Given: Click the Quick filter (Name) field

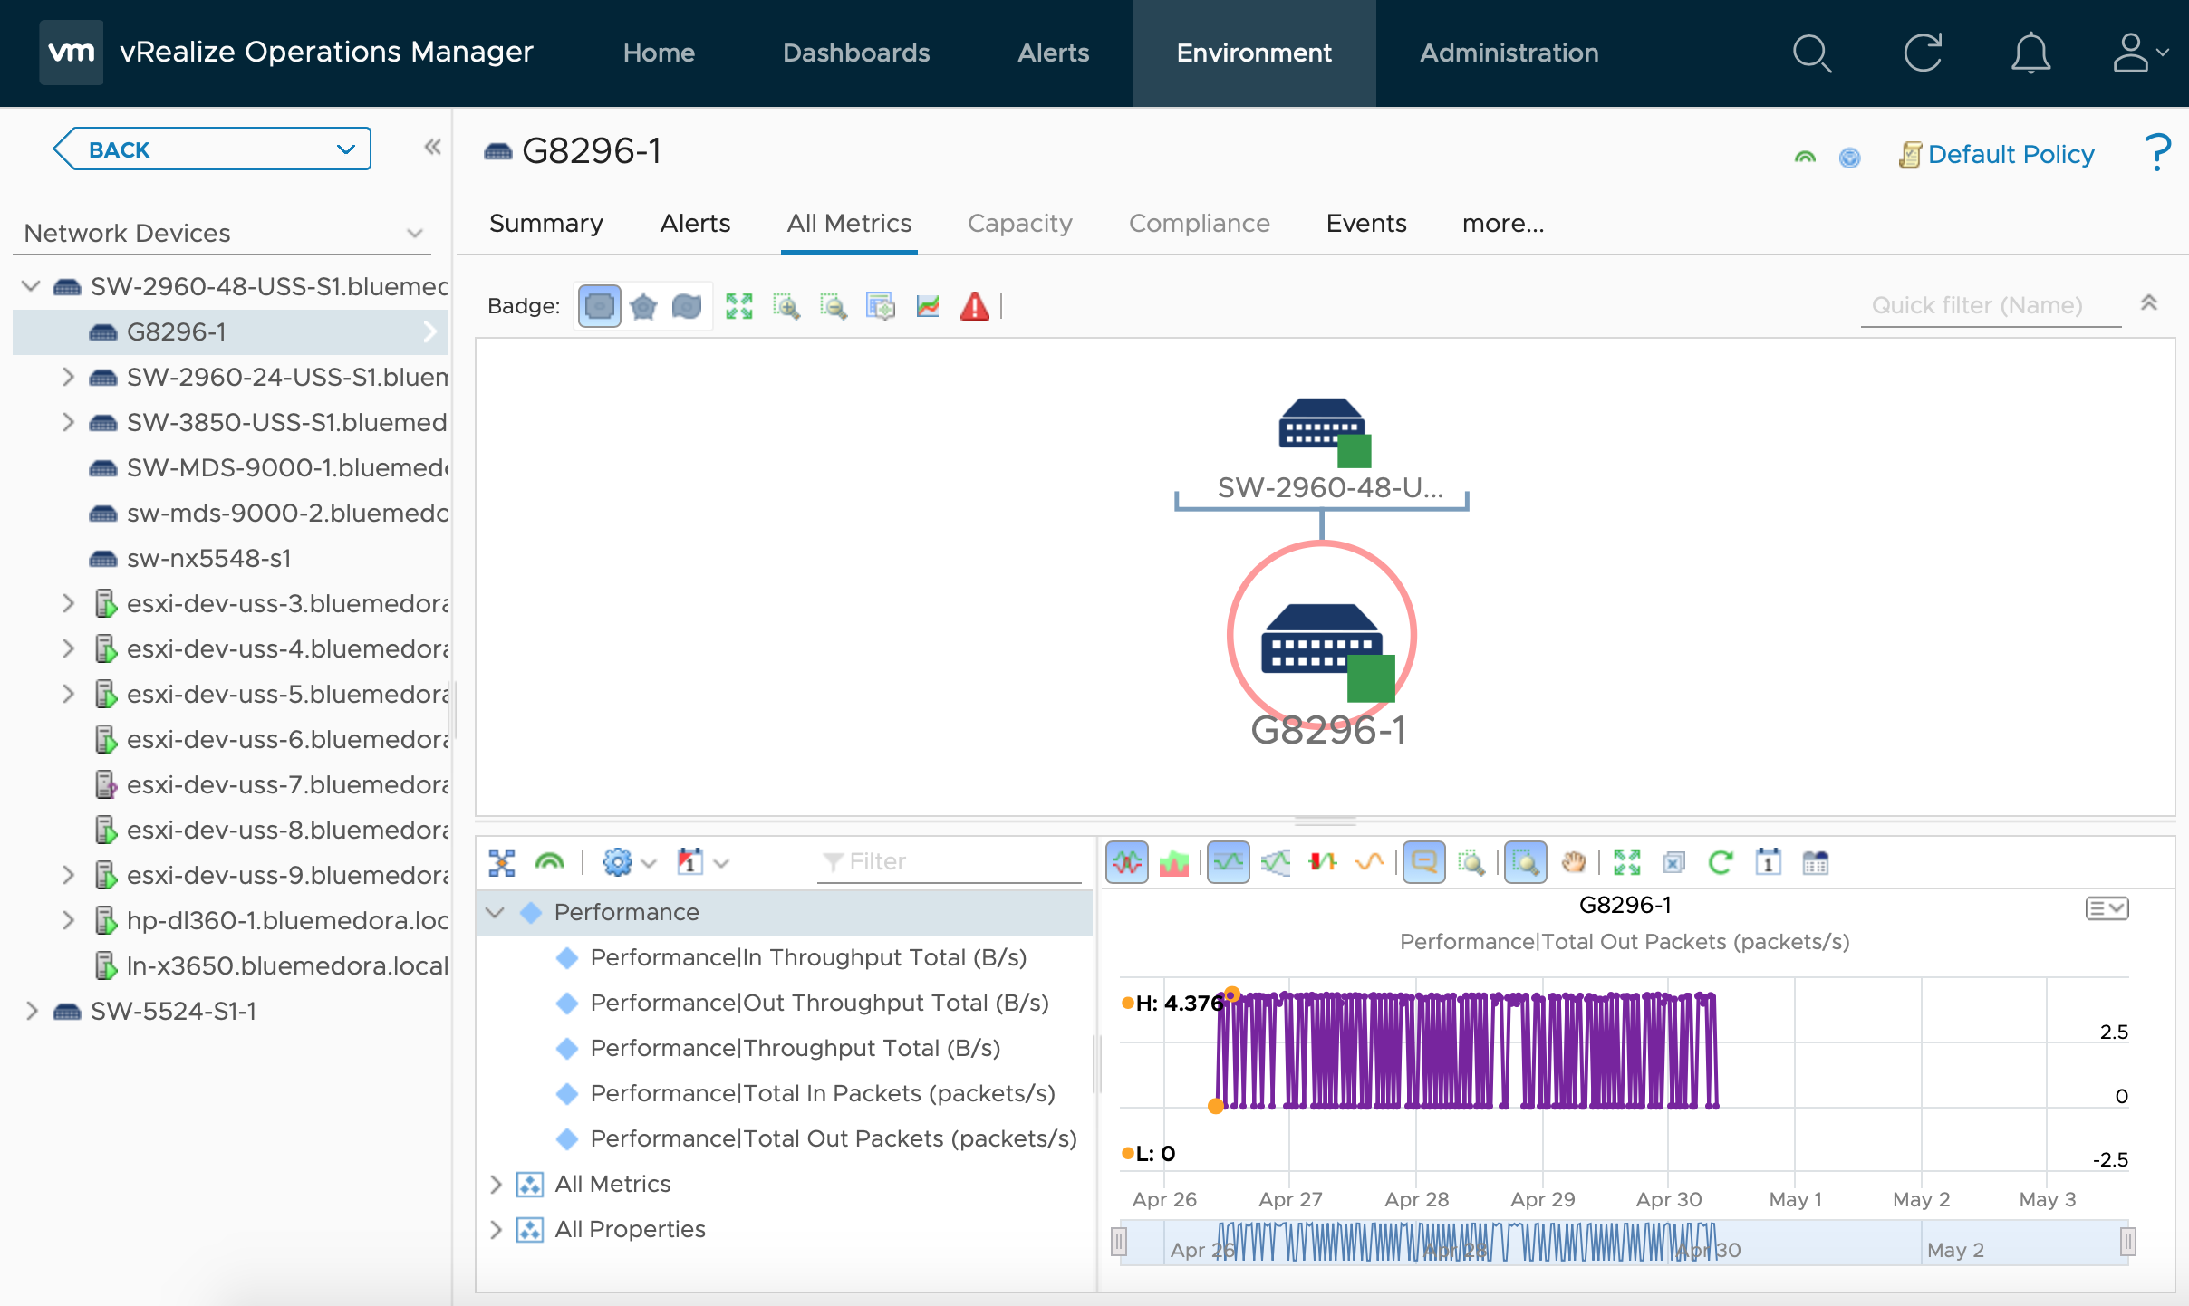Looking at the screenshot, I should (x=1991, y=306).
